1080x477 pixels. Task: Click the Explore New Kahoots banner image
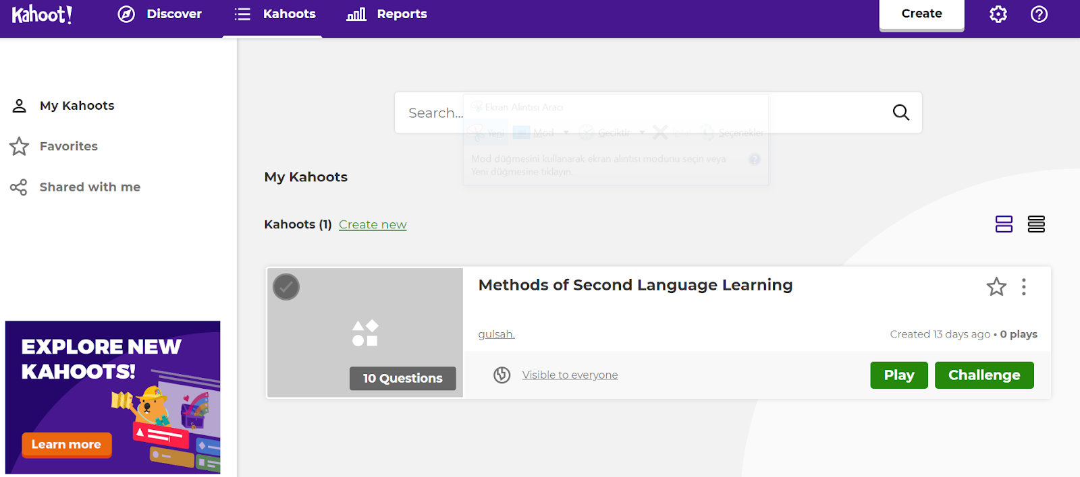[113, 397]
